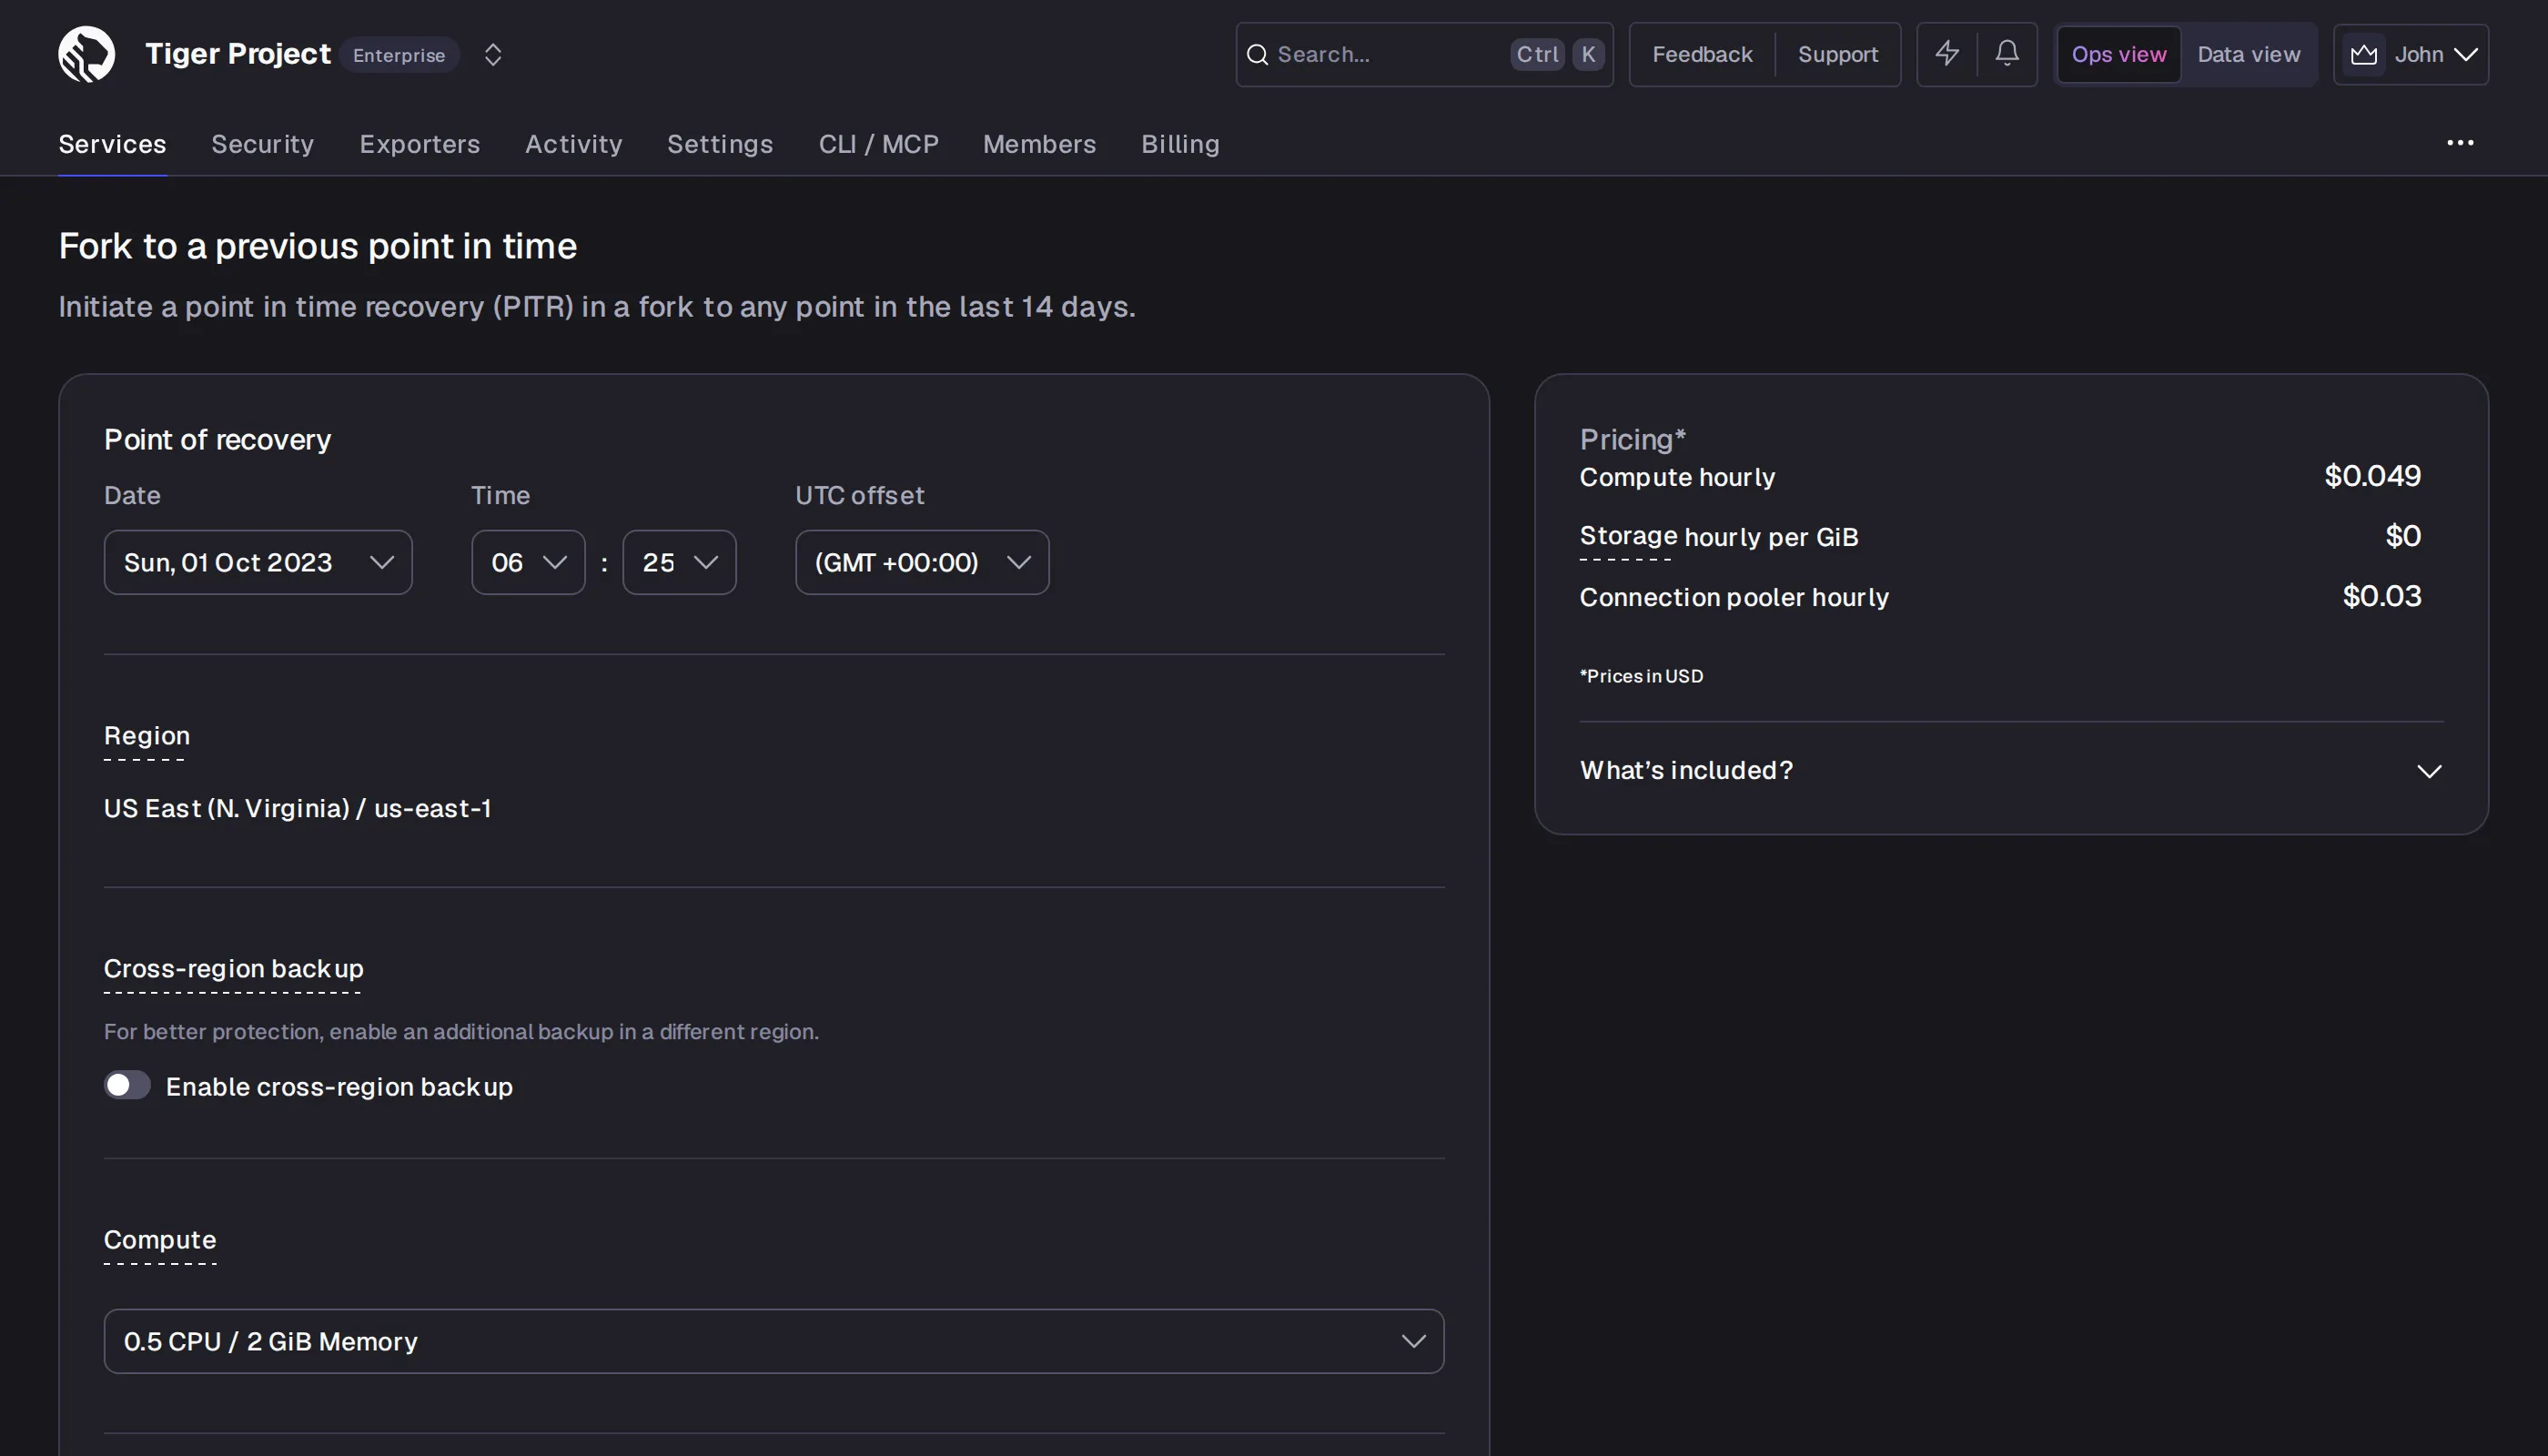Viewport: 2548px width, 1456px height.
Task: Open the Members tab
Action: pyautogui.click(x=1039, y=144)
